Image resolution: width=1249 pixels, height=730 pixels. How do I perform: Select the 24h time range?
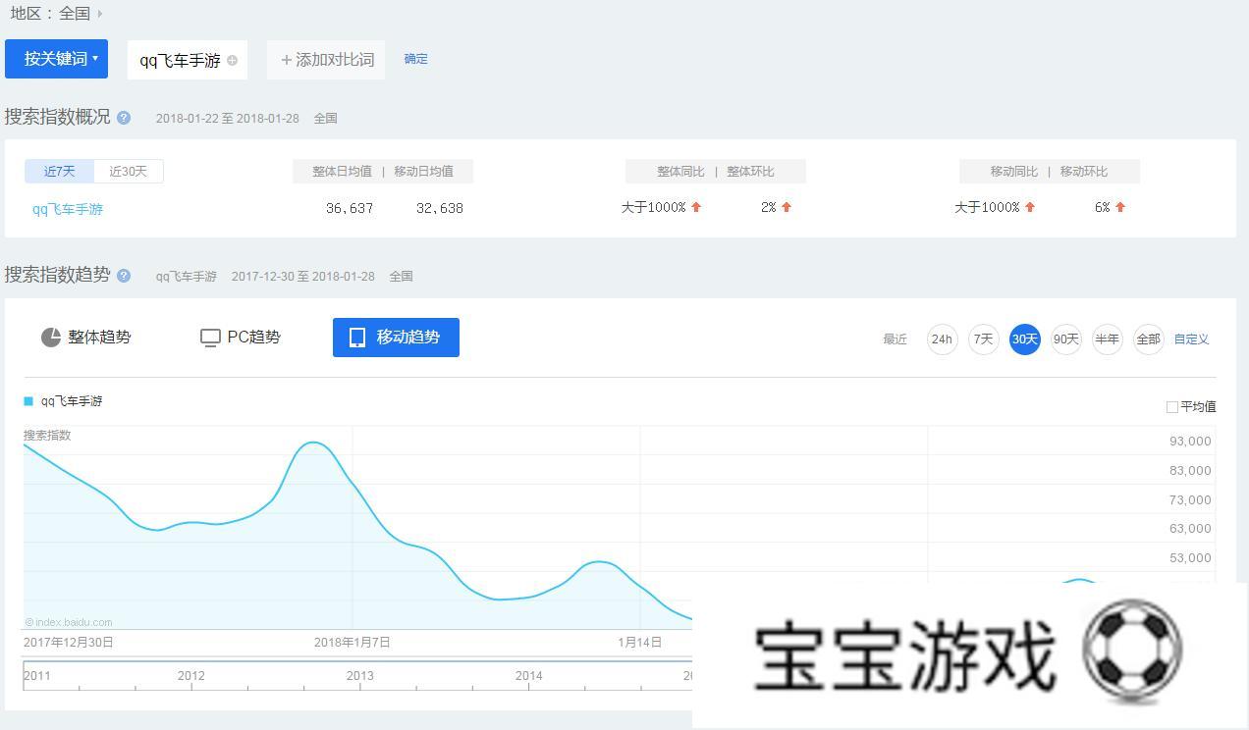point(942,339)
